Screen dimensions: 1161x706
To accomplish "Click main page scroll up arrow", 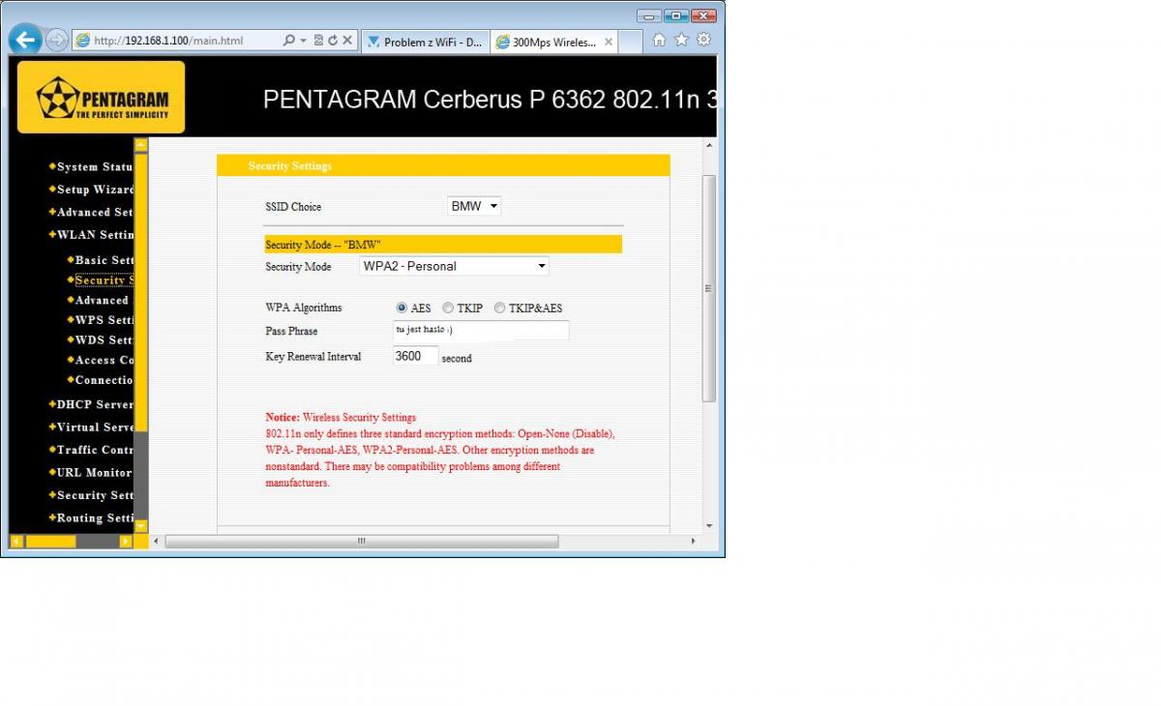I will click(x=708, y=145).
